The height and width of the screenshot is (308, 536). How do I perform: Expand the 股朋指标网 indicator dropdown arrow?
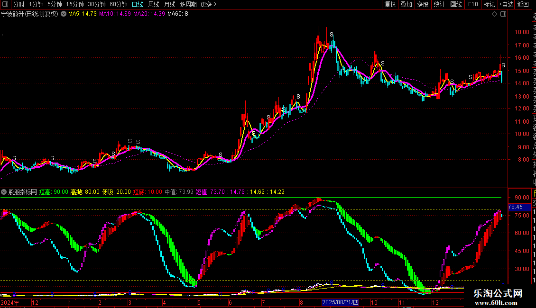pos(4,192)
